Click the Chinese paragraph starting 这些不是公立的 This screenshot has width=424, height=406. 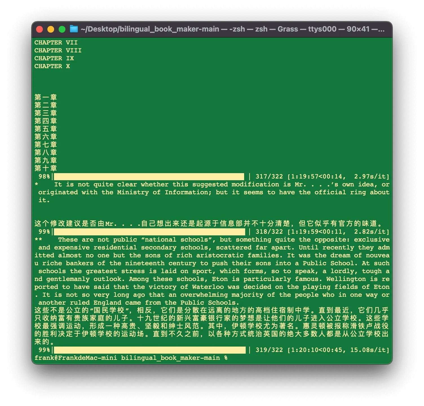(x=211, y=326)
